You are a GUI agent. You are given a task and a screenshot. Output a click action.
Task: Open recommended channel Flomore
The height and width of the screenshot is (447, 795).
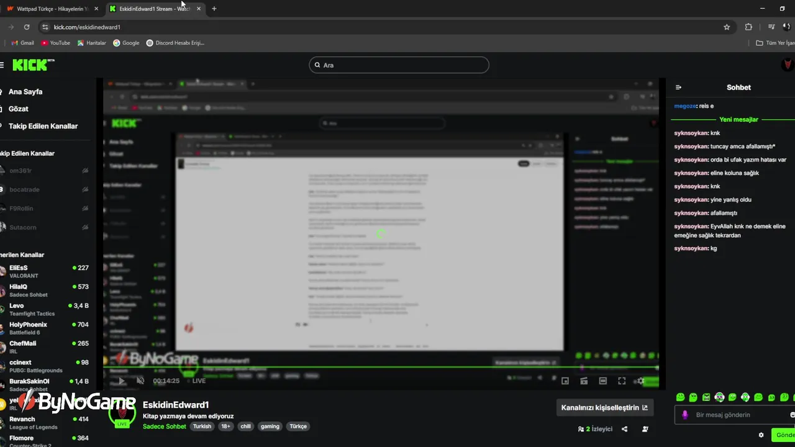45,441
